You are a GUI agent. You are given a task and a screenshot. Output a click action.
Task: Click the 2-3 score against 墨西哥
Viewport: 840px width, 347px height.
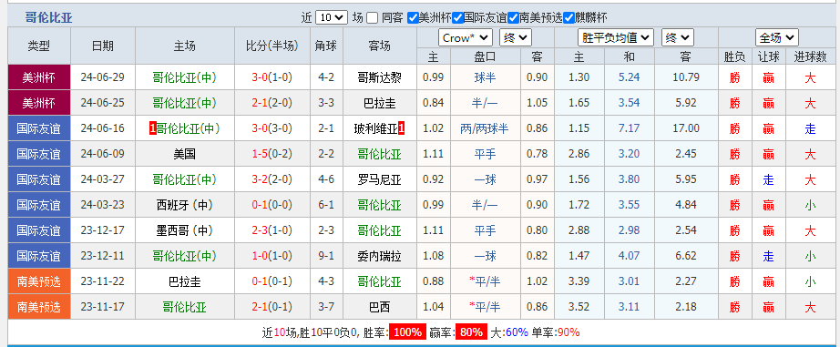coord(260,230)
